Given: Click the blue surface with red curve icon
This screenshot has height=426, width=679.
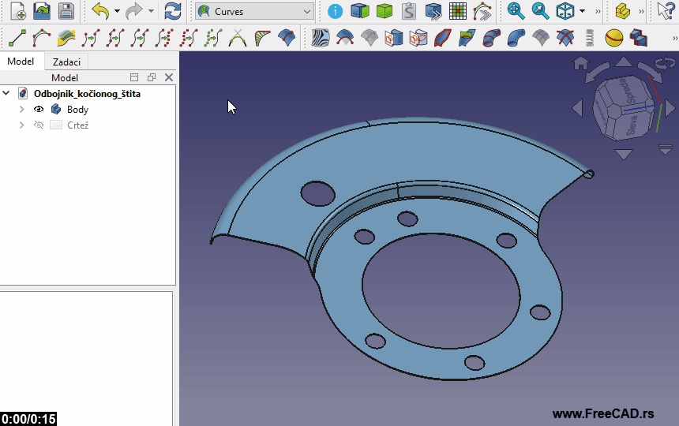Looking at the screenshot, I should (287, 38).
